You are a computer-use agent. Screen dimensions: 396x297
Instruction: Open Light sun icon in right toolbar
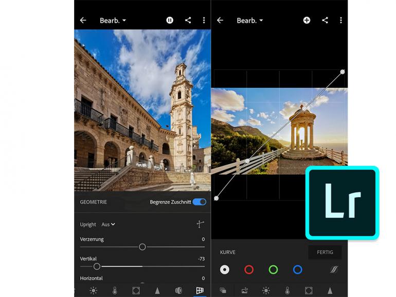266,290
